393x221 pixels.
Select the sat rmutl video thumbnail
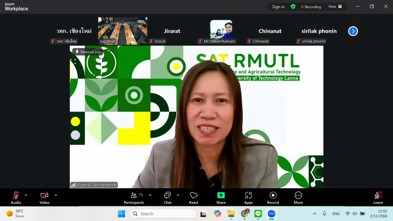click(123, 31)
